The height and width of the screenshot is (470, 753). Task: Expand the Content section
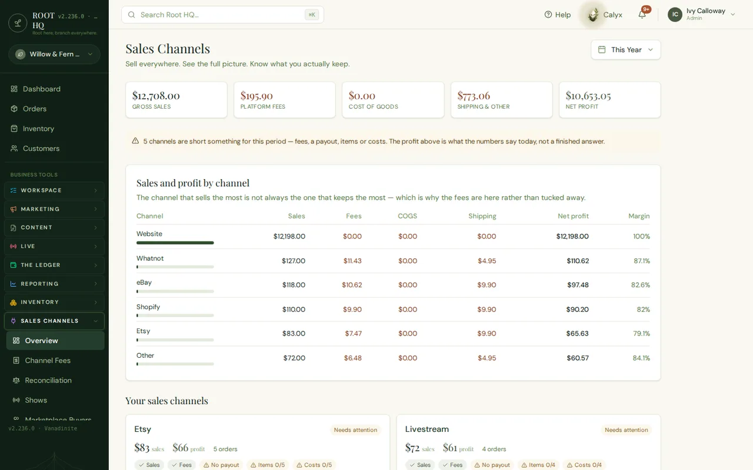pyautogui.click(x=54, y=227)
